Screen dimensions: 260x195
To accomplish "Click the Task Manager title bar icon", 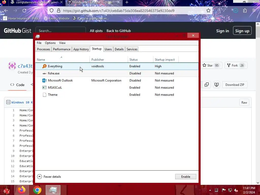I will (x=38, y=37).
